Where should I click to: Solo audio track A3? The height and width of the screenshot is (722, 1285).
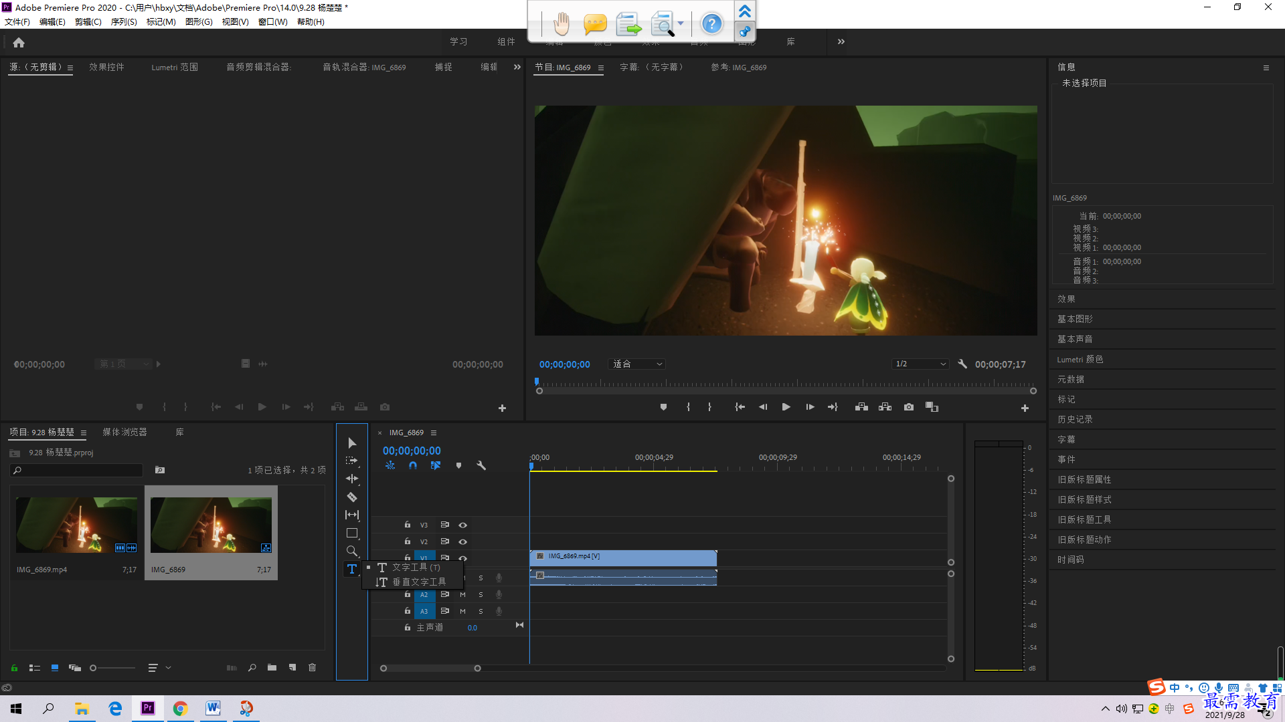click(481, 611)
